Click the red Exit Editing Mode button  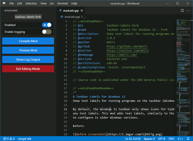click(28, 69)
